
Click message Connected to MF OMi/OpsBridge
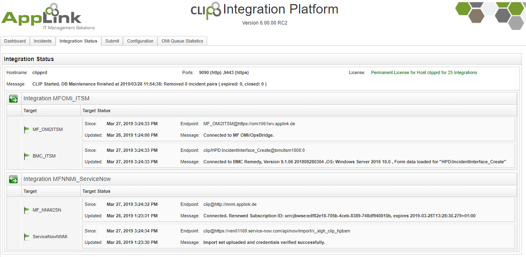click(238, 135)
